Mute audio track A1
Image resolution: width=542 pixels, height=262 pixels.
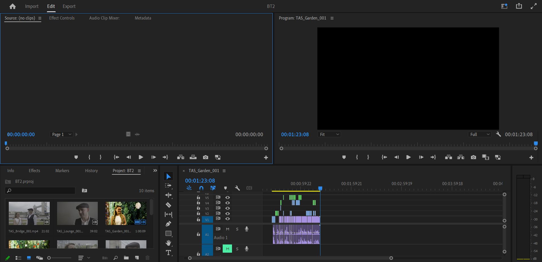[x=227, y=229]
